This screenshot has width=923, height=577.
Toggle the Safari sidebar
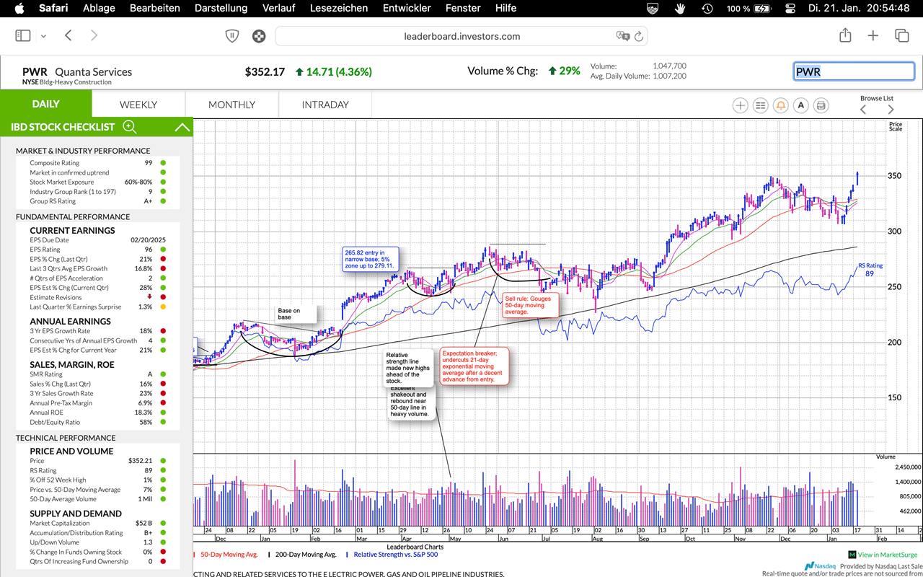pyautogui.click(x=23, y=35)
